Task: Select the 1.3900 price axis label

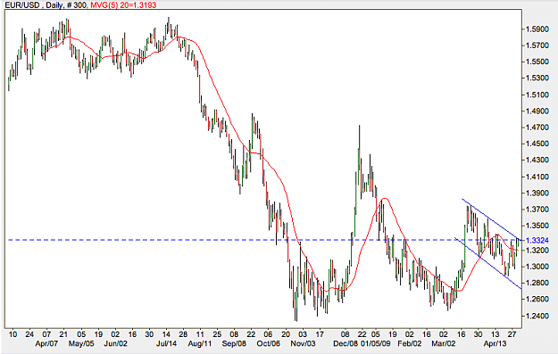Action: [x=537, y=193]
